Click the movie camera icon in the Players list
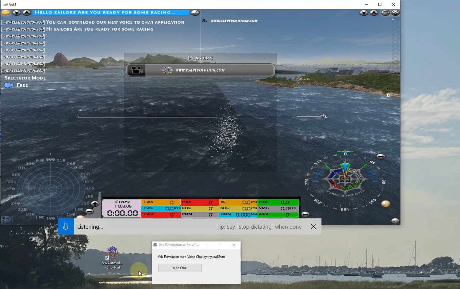 (137, 70)
